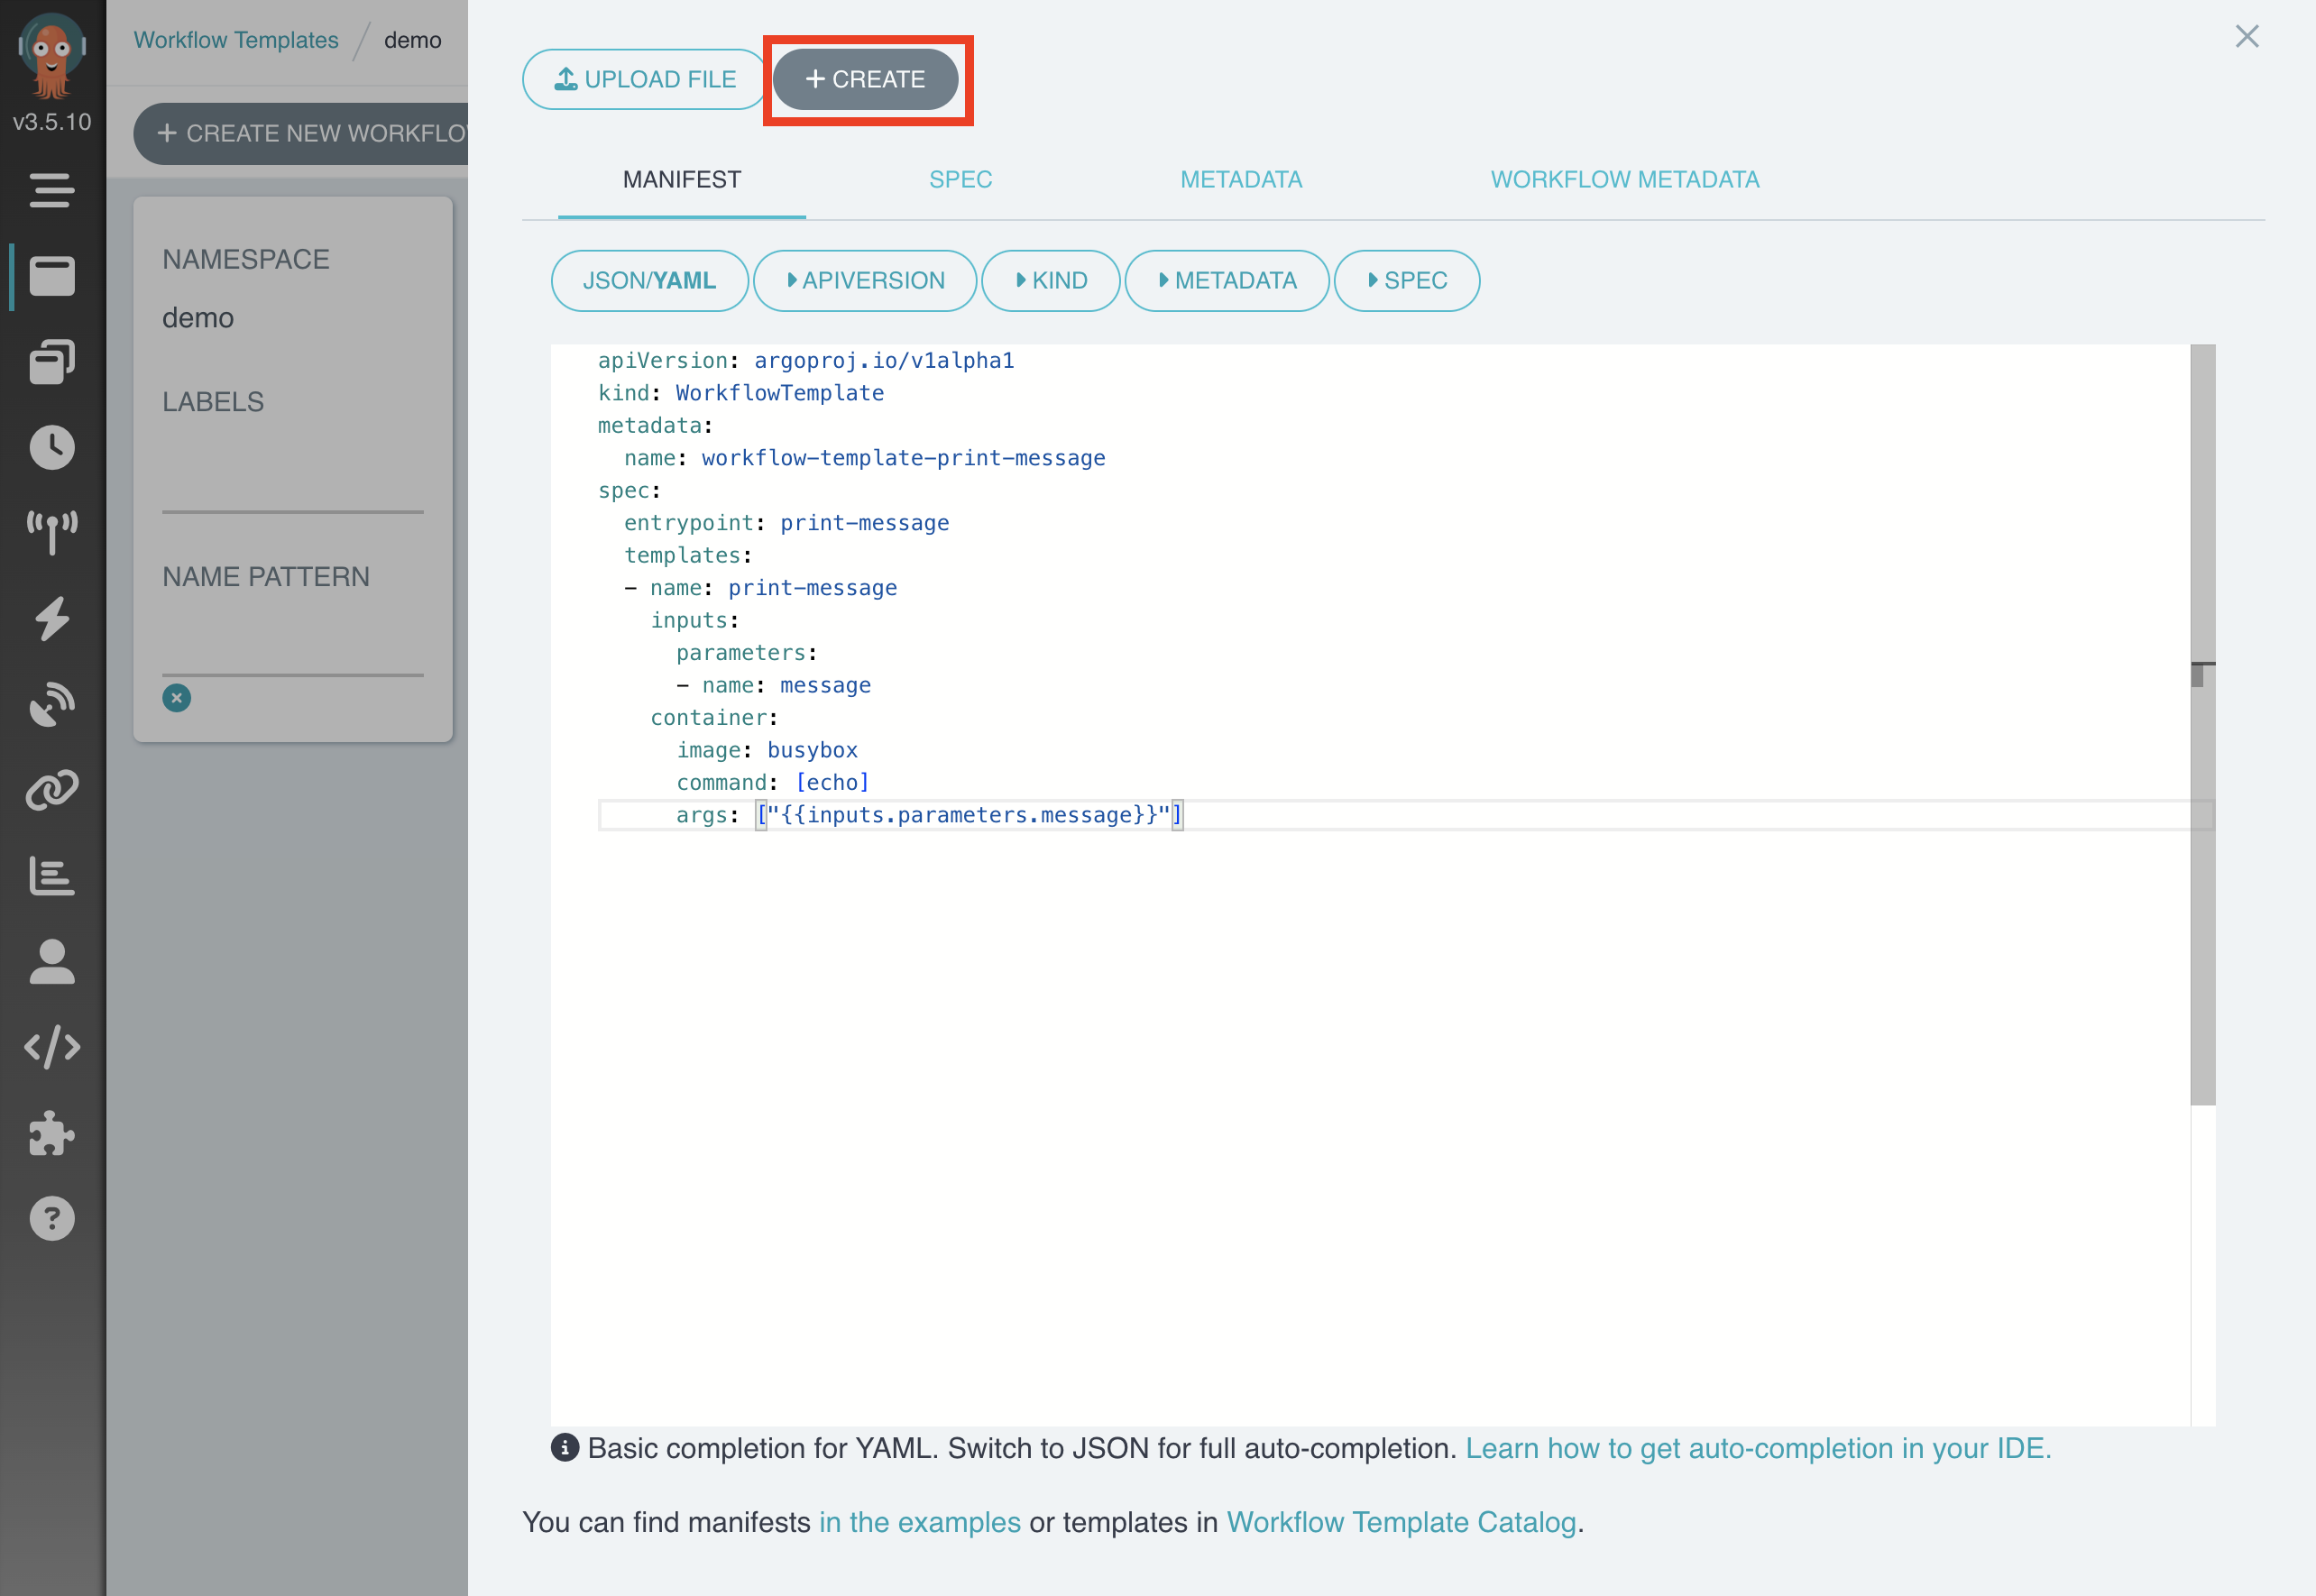Open 'Learn how to get auto-completion' link
2316x1596 pixels.
click(x=1758, y=1448)
